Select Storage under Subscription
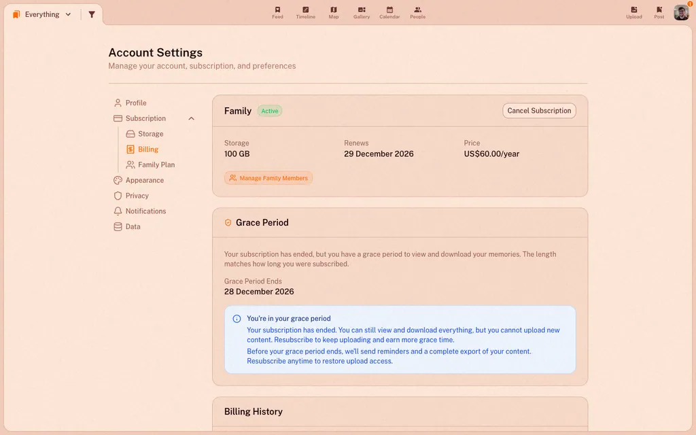The image size is (696, 435). (x=145, y=134)
